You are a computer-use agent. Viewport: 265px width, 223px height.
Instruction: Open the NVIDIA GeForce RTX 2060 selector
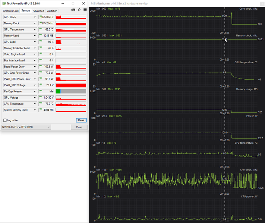click(26, 127)
